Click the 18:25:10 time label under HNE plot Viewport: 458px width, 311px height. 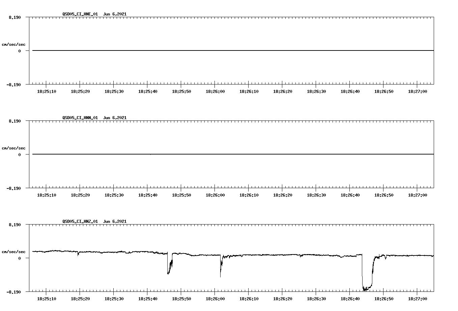pos(47,91)
